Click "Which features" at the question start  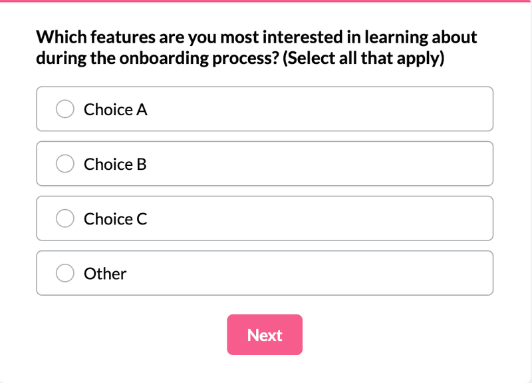(84, 37)
